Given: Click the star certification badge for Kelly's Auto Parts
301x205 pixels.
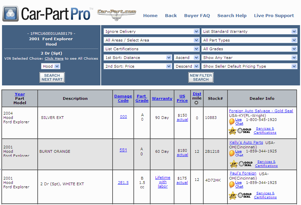Looking at the screenshot, I should point(233,164).
